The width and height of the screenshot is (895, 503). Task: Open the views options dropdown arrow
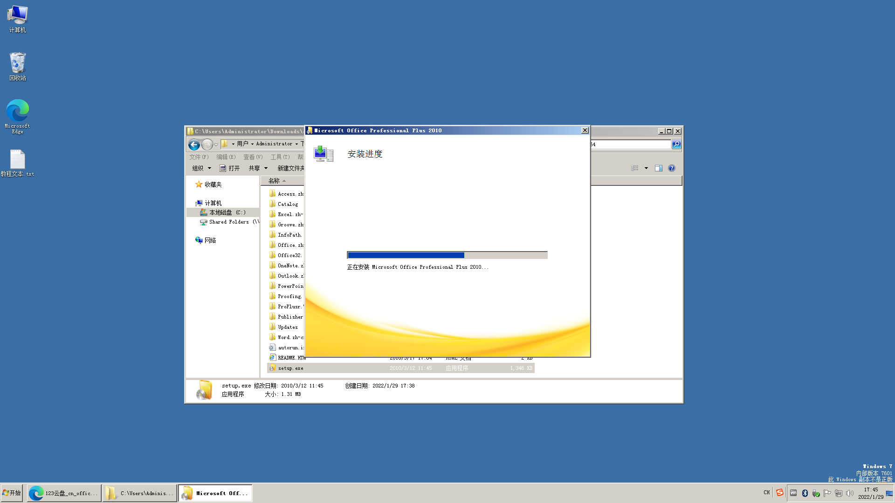pos(646,168)
